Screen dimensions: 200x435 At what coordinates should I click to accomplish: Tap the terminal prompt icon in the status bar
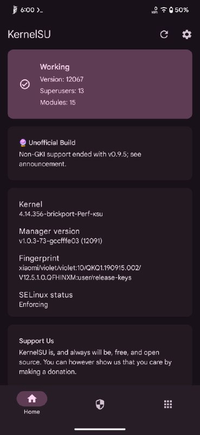(40, 10)
